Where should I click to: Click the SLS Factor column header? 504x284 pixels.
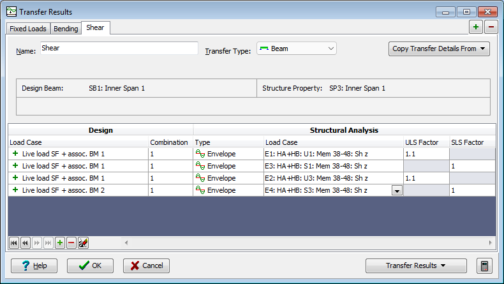[x=473, y=142]
